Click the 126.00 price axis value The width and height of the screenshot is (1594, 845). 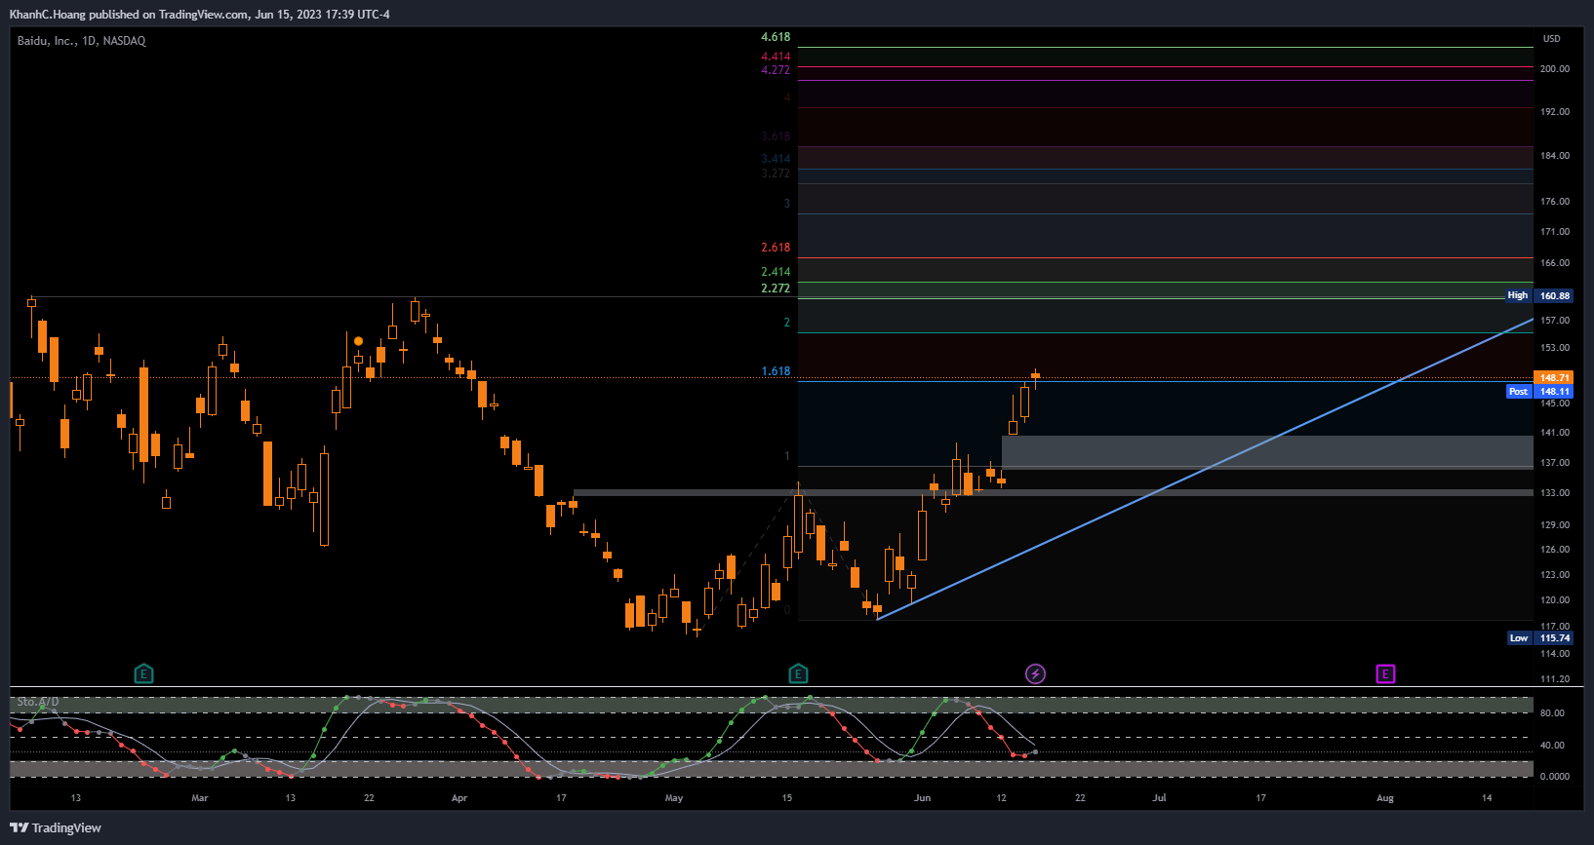tap(1555, 550)
